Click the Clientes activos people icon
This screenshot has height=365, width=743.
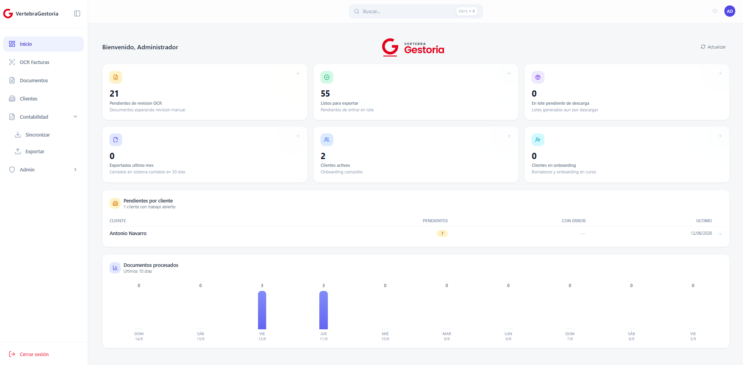coord(327,140)
